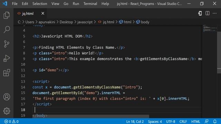Click the 'demo' id value on line 11
Image resolution: width=221 pixels, height=124 pixels.
tap(52, 70)
